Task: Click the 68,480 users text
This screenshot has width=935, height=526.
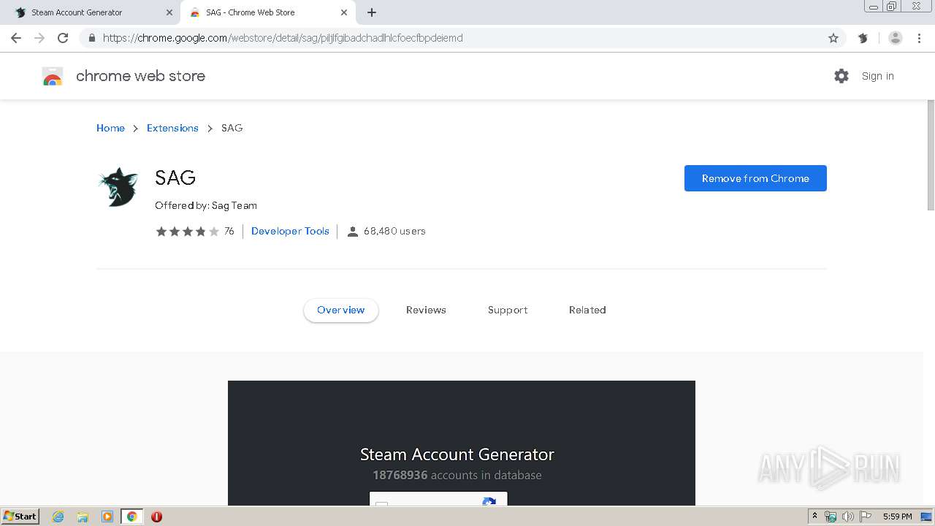Action: tap(394, 231)
